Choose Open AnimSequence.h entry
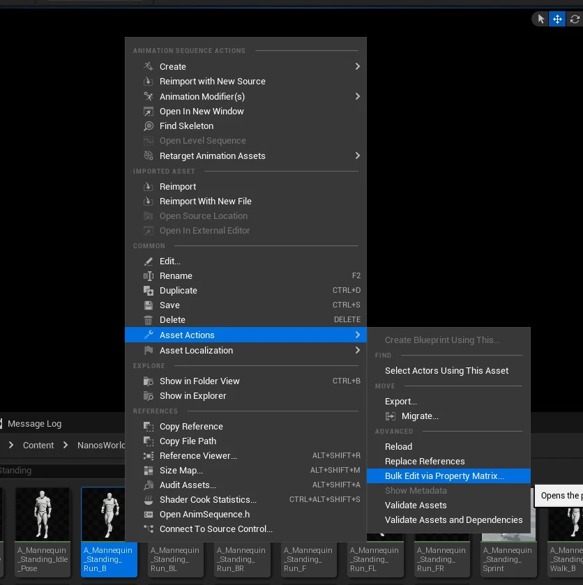583x585 pixels. click(x=245, y=515)
